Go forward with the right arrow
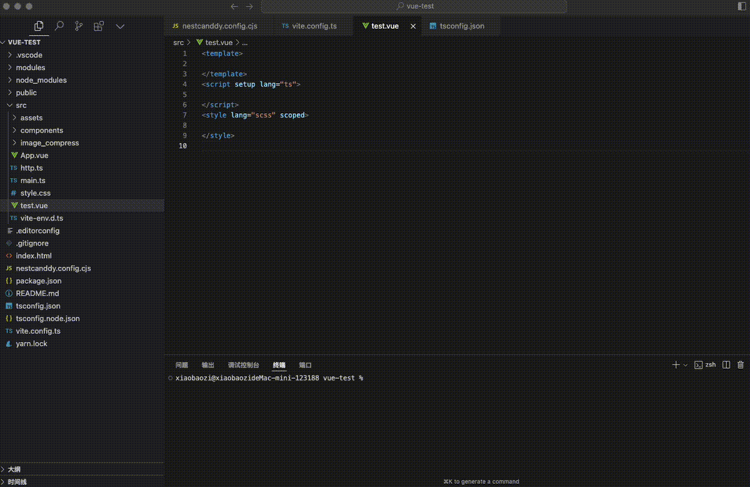Viewport: 750px width, 487px height. [249, 6]
